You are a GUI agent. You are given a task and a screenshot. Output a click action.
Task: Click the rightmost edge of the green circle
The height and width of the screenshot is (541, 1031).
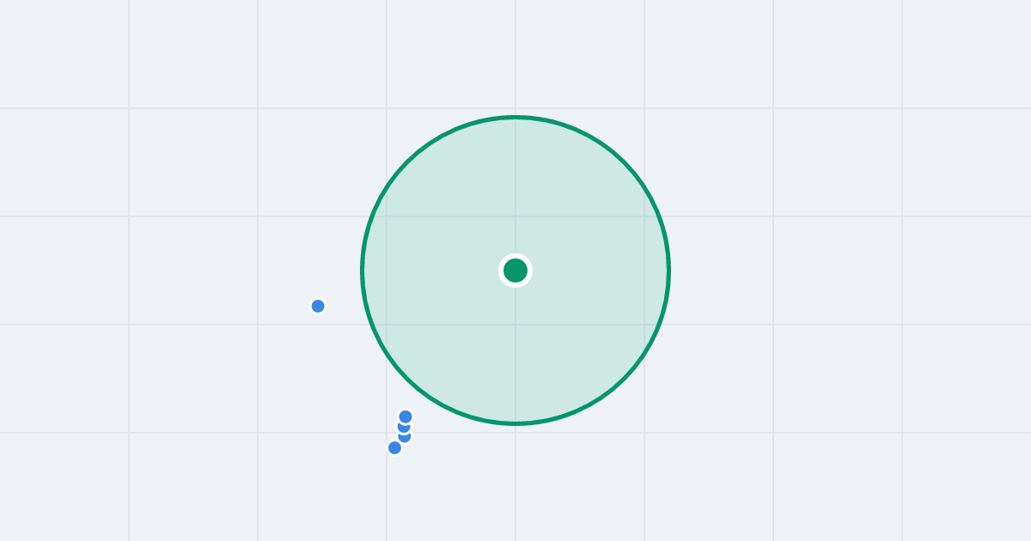point(668,270)
